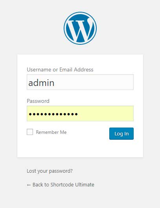Go back via Back to Shortcode Ultimate link

pos(61,185)
